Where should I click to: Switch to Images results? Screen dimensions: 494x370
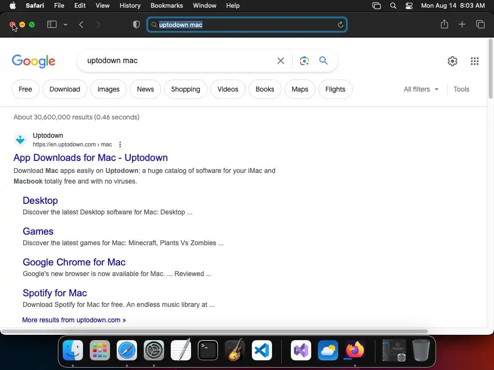click(109, 89)
